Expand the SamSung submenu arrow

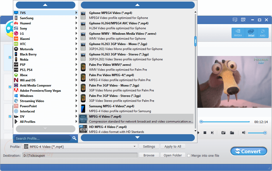[76, 18]
